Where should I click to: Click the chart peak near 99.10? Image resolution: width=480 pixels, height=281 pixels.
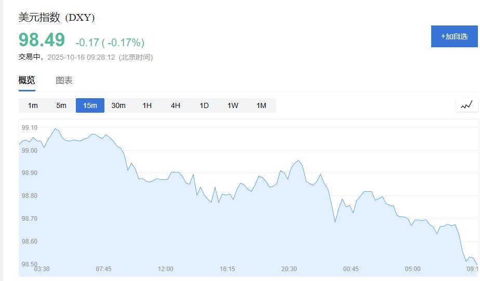55,129
